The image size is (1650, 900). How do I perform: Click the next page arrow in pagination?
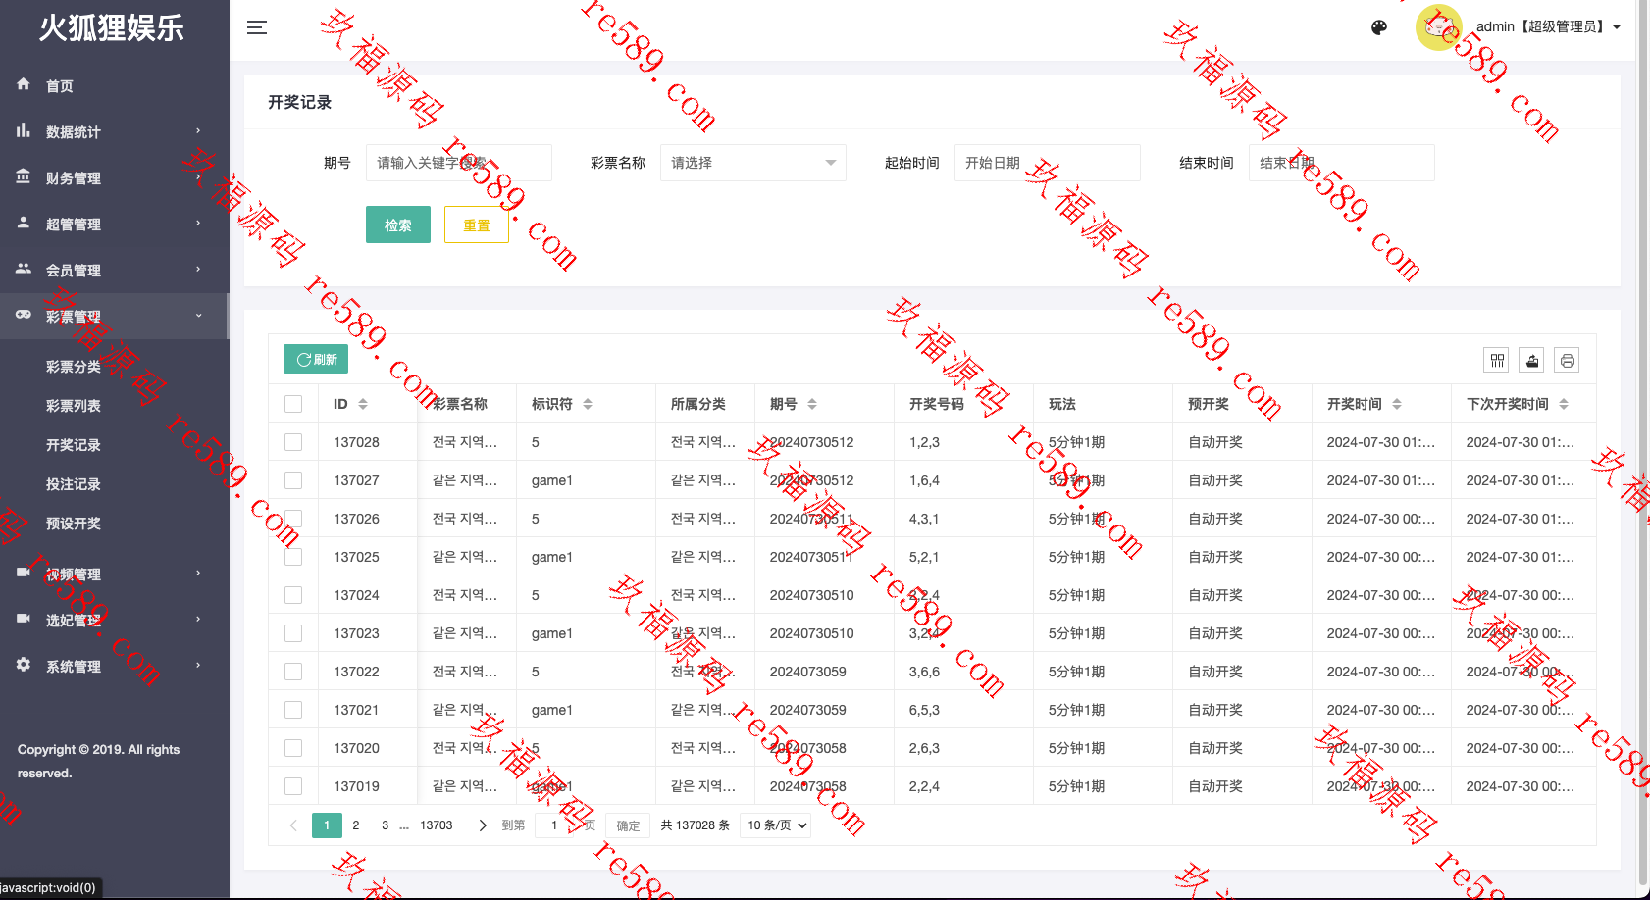pyautogui.click(x=482, y=825)
